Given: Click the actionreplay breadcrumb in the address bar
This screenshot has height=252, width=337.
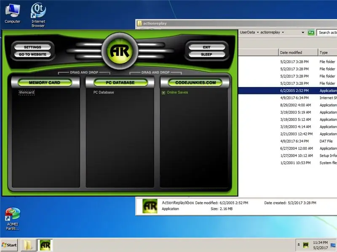Looking at the screenshot, I should point(270,32).
